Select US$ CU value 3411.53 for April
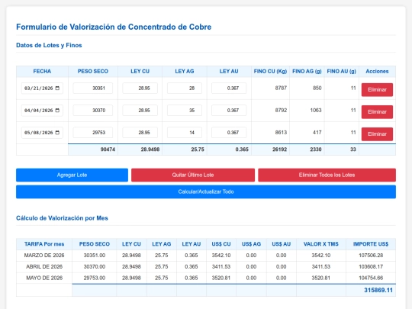Viewport: 412px width, 309px height. 221,267
